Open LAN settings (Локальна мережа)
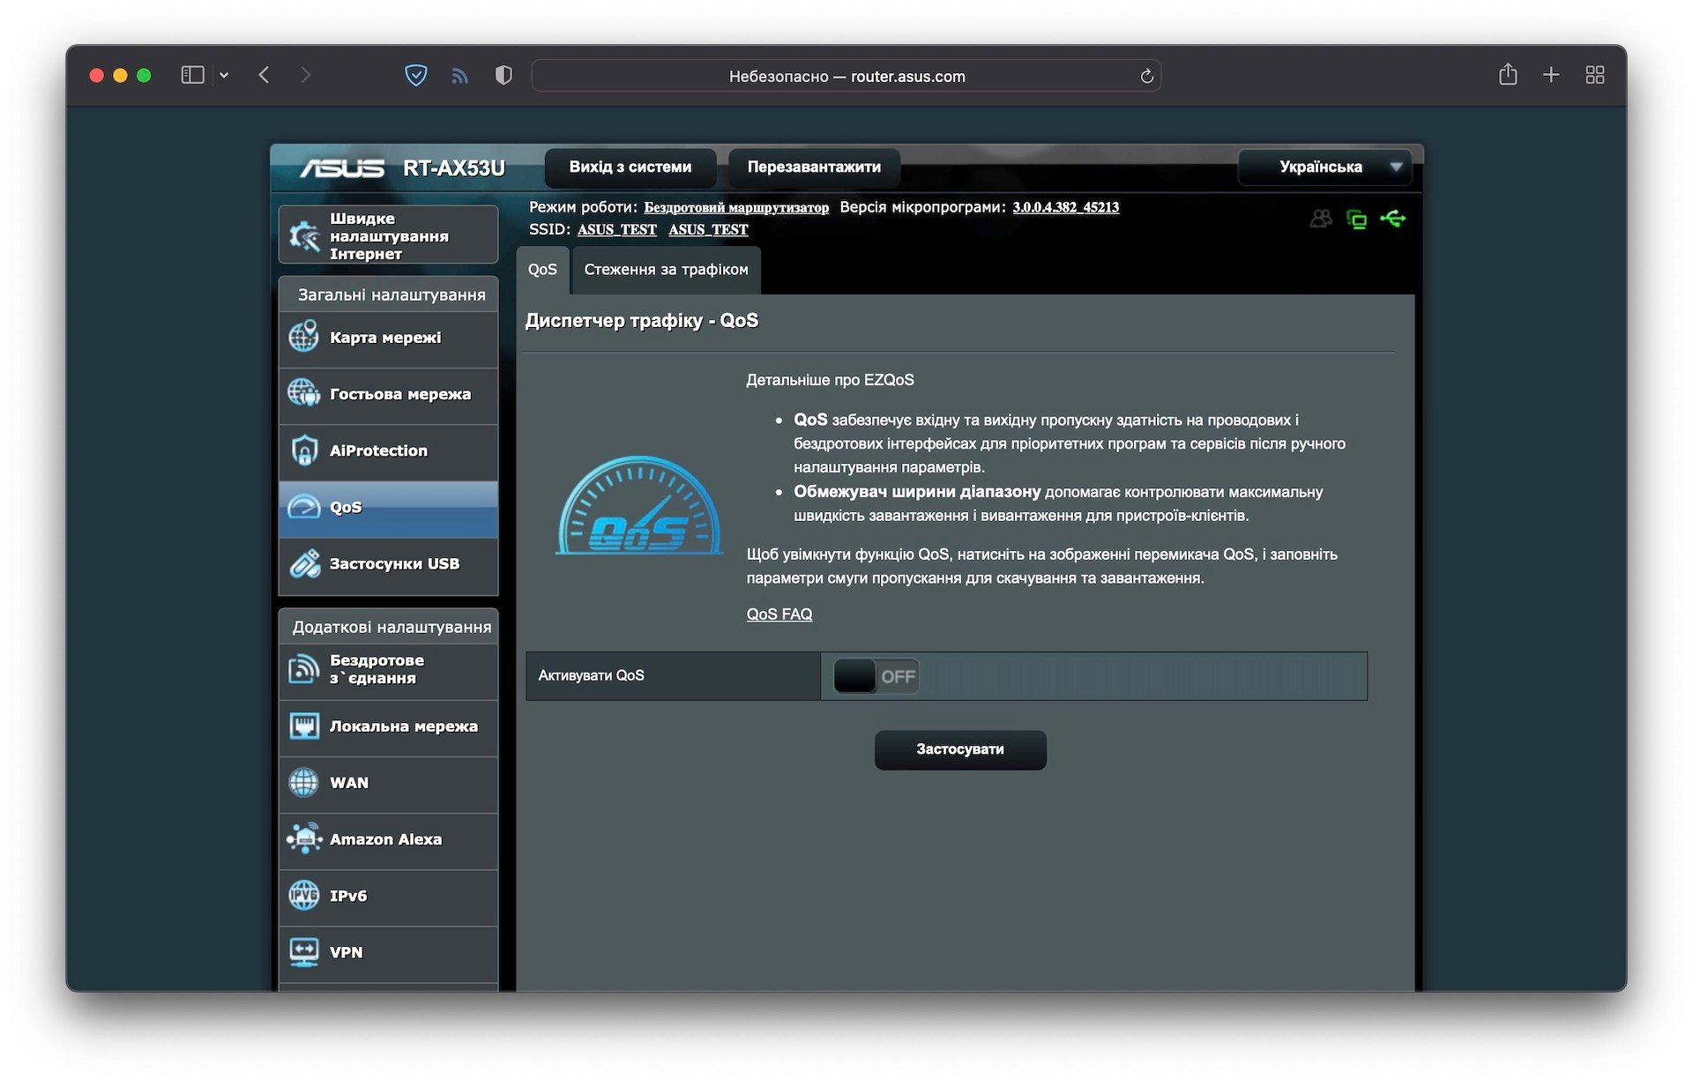1693x1079 pixels. 388,726
